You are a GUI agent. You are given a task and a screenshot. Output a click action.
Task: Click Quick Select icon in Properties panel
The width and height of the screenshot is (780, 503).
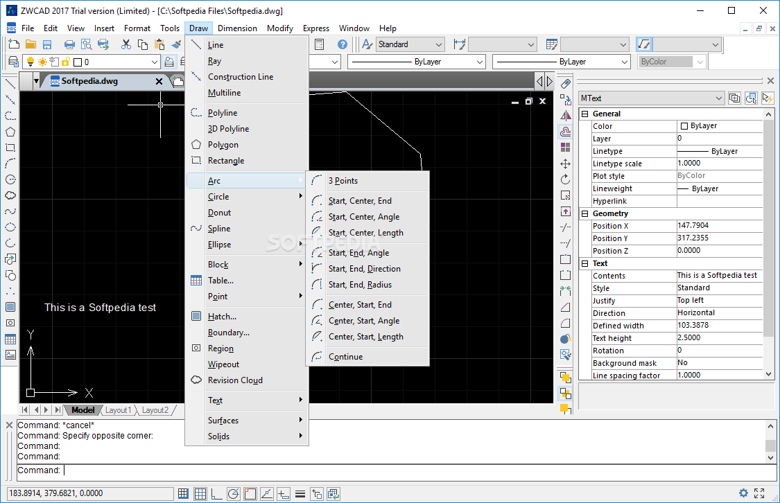[768, 98]
